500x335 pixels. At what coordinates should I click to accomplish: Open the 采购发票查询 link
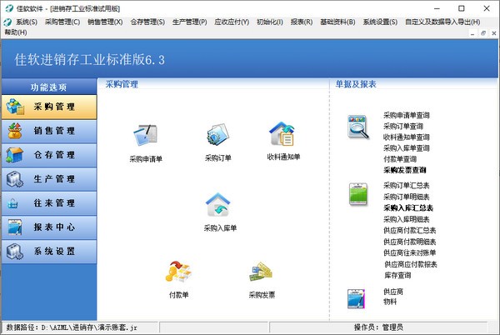pyautogui.click(x=405, y=170)
